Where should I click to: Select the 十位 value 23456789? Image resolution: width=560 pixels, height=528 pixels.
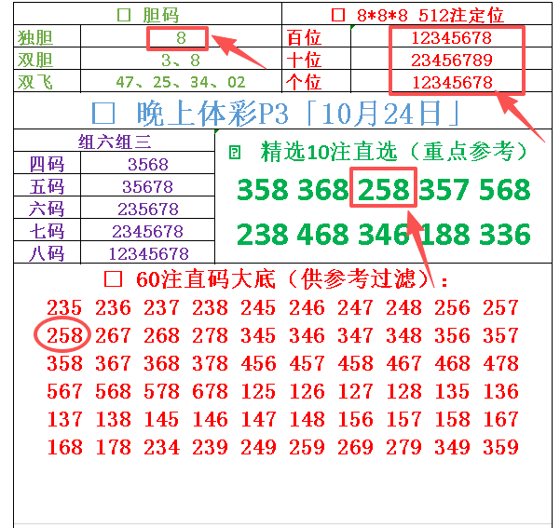point(452,60)
